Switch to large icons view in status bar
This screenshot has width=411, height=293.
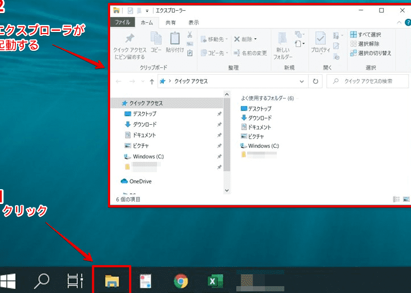[406, 200]
